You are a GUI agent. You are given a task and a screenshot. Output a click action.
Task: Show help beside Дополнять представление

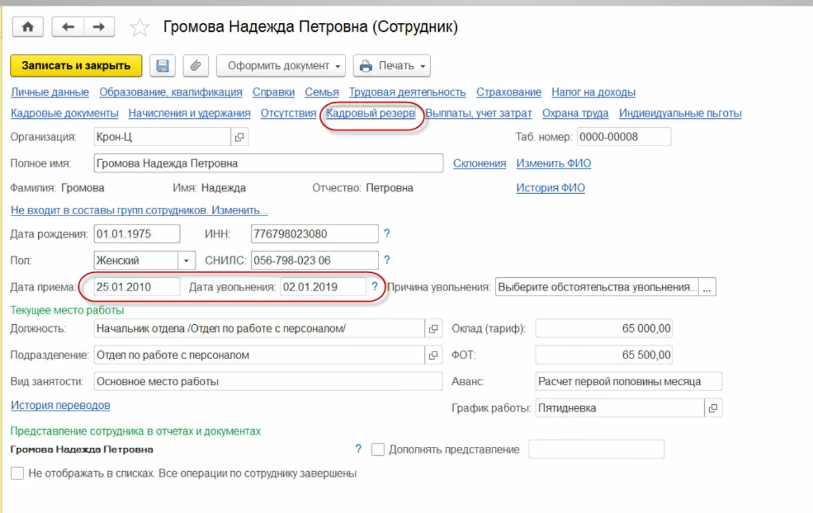pyautogui.click(x=359, y=449)
